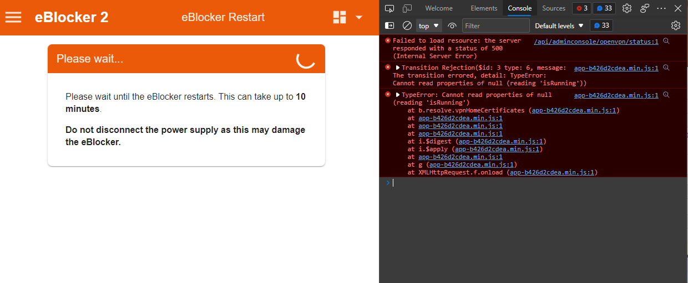The width and height of the screenshot is (688, 283).
Task: Open the DevTools more options ellipsis menu
Action: pyautogui.click(x=661, y=8)
